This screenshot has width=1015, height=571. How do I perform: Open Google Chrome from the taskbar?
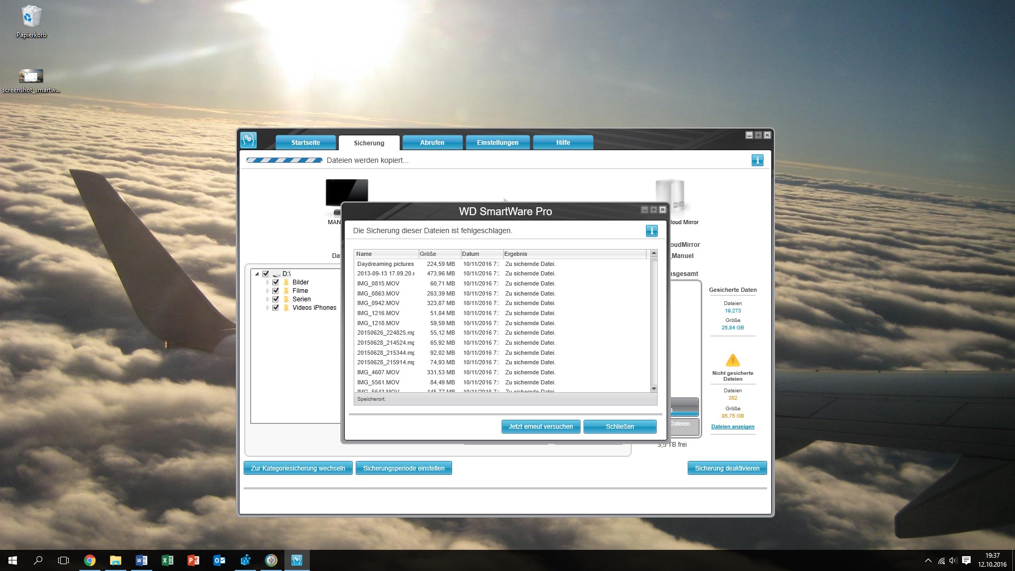[x=90, y=560]
